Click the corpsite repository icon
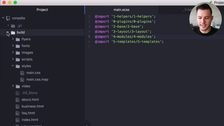 coord(8,18)
